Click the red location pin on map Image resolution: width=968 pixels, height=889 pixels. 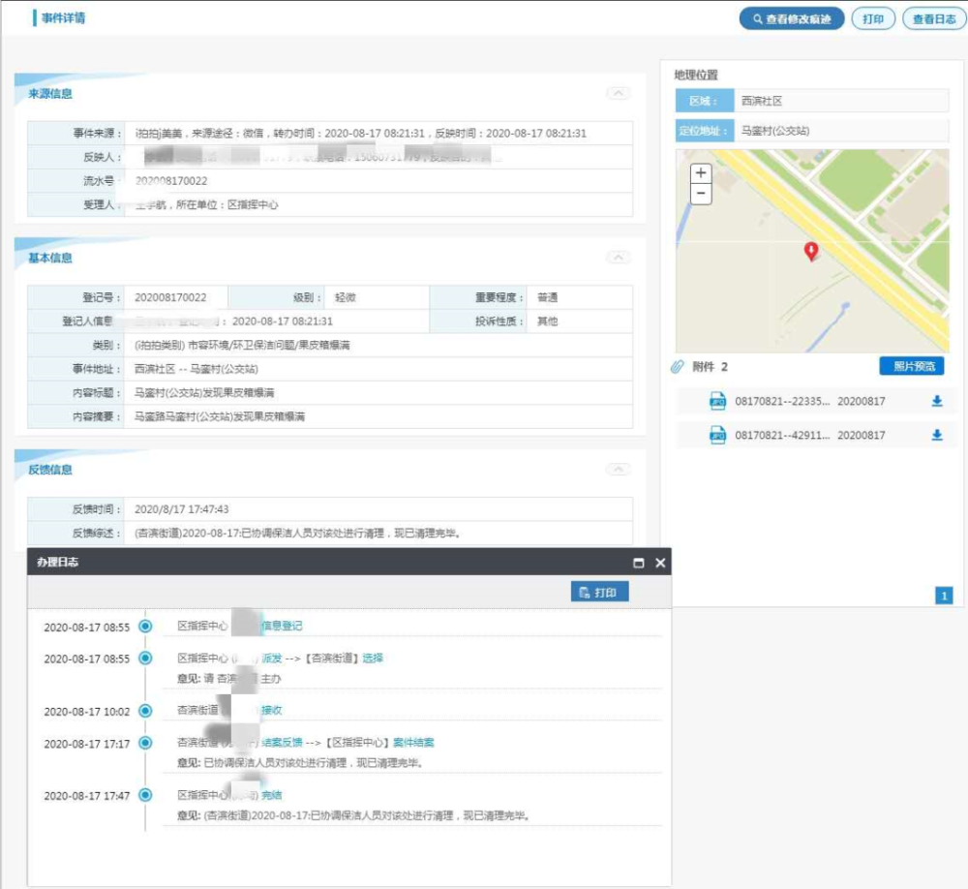click(x=811, y=251)
